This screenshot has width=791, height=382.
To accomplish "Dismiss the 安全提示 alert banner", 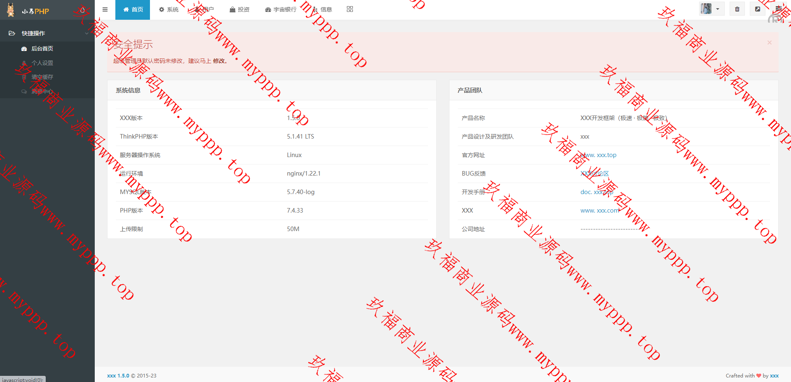I will [x=769, y=42].
